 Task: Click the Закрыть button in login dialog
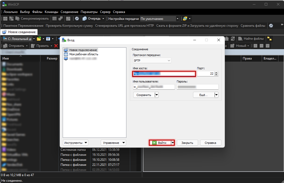pos(187,143)
